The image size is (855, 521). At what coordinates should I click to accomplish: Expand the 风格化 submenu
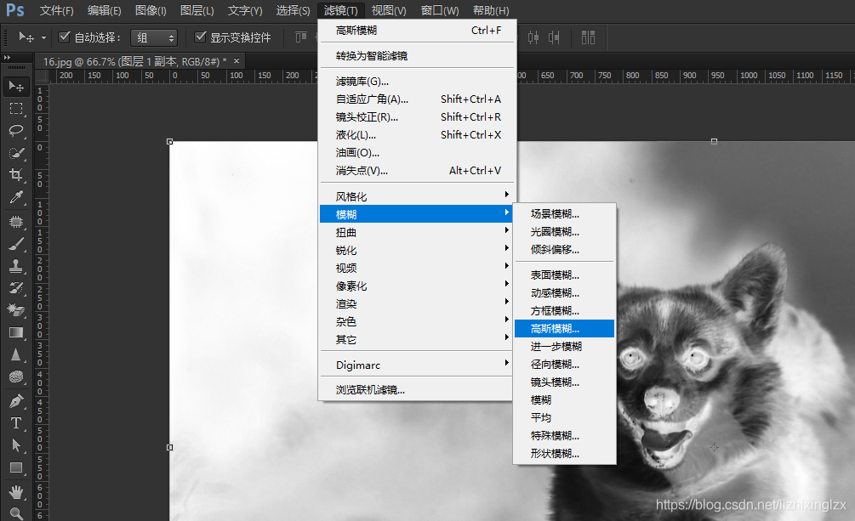[x=415, y=196]
